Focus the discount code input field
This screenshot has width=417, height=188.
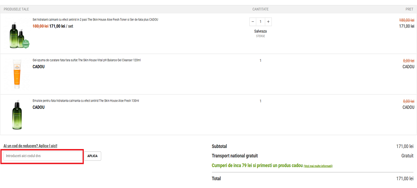[42, 156]
